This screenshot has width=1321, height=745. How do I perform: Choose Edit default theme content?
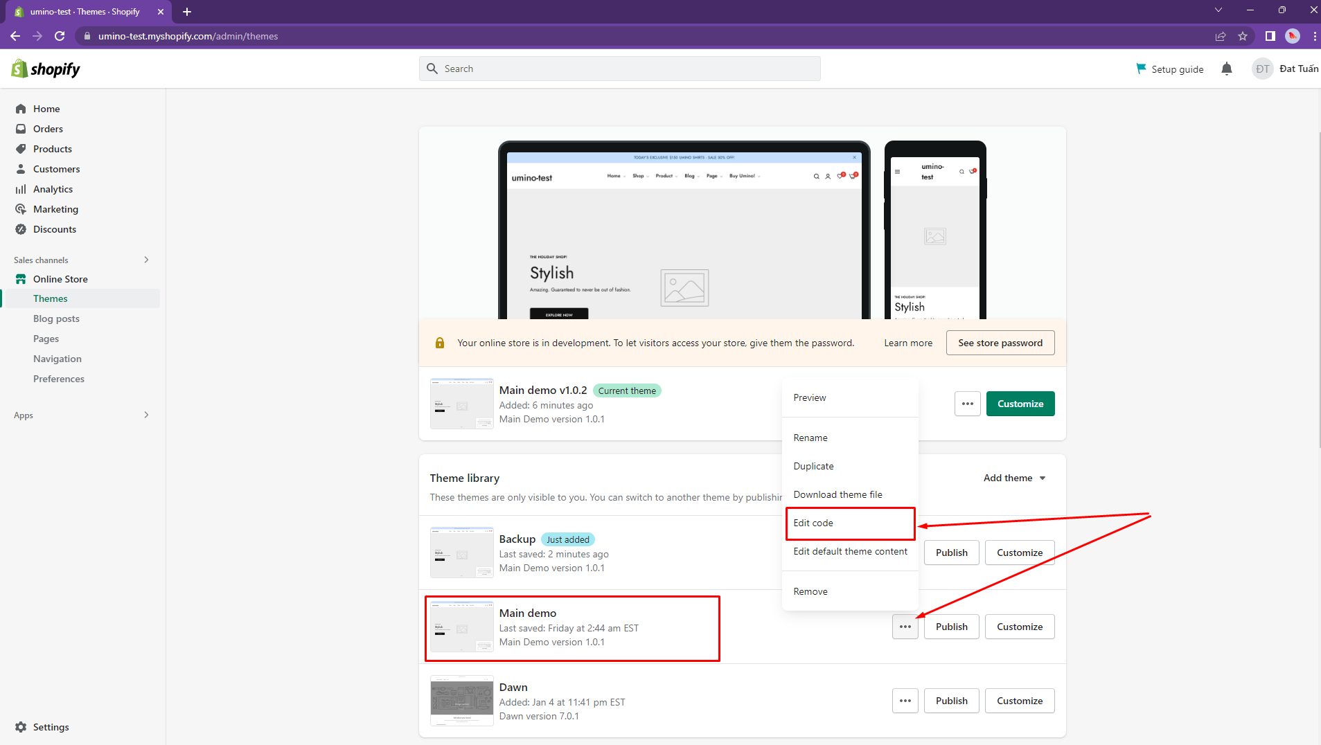851,551
